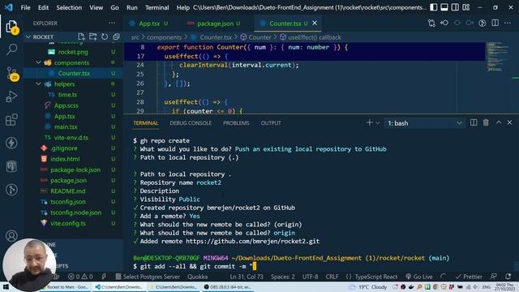
Task: Create a new file in ROCKET explorer
Action: click(x=81, y=36)
